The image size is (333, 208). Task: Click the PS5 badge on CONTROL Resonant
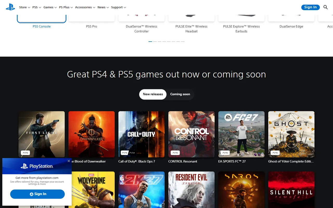[x=175, y=153]
